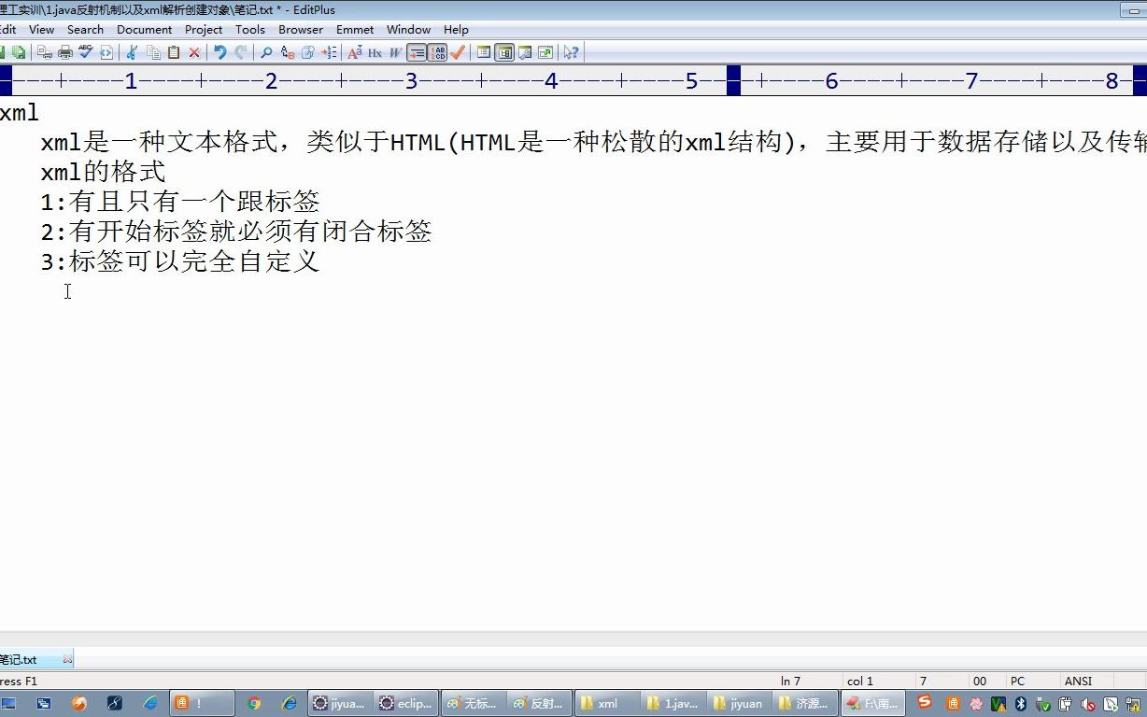Toggle the marker line indicator
Image resolution: width=1147 pixels, height=717 pixels.
point(415,52)
